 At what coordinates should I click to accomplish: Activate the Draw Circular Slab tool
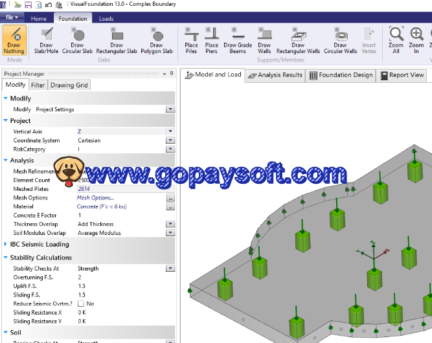[x=77, y=41]
